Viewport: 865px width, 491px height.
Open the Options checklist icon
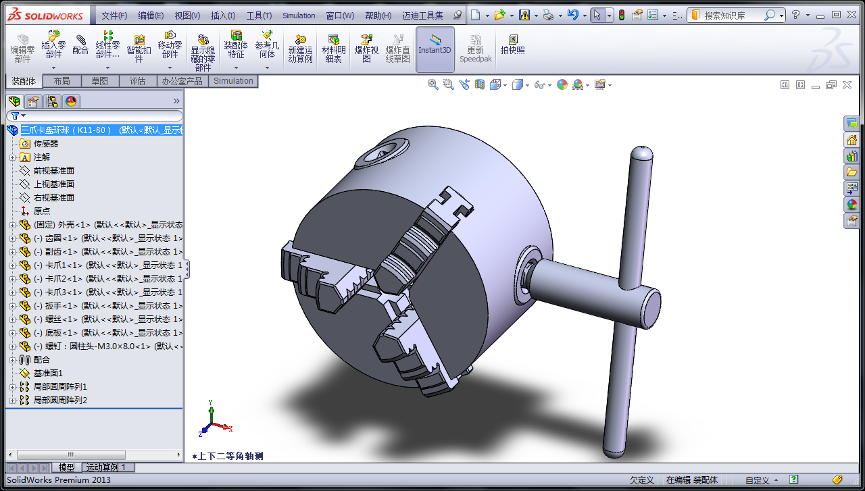[x=652, y=15]
